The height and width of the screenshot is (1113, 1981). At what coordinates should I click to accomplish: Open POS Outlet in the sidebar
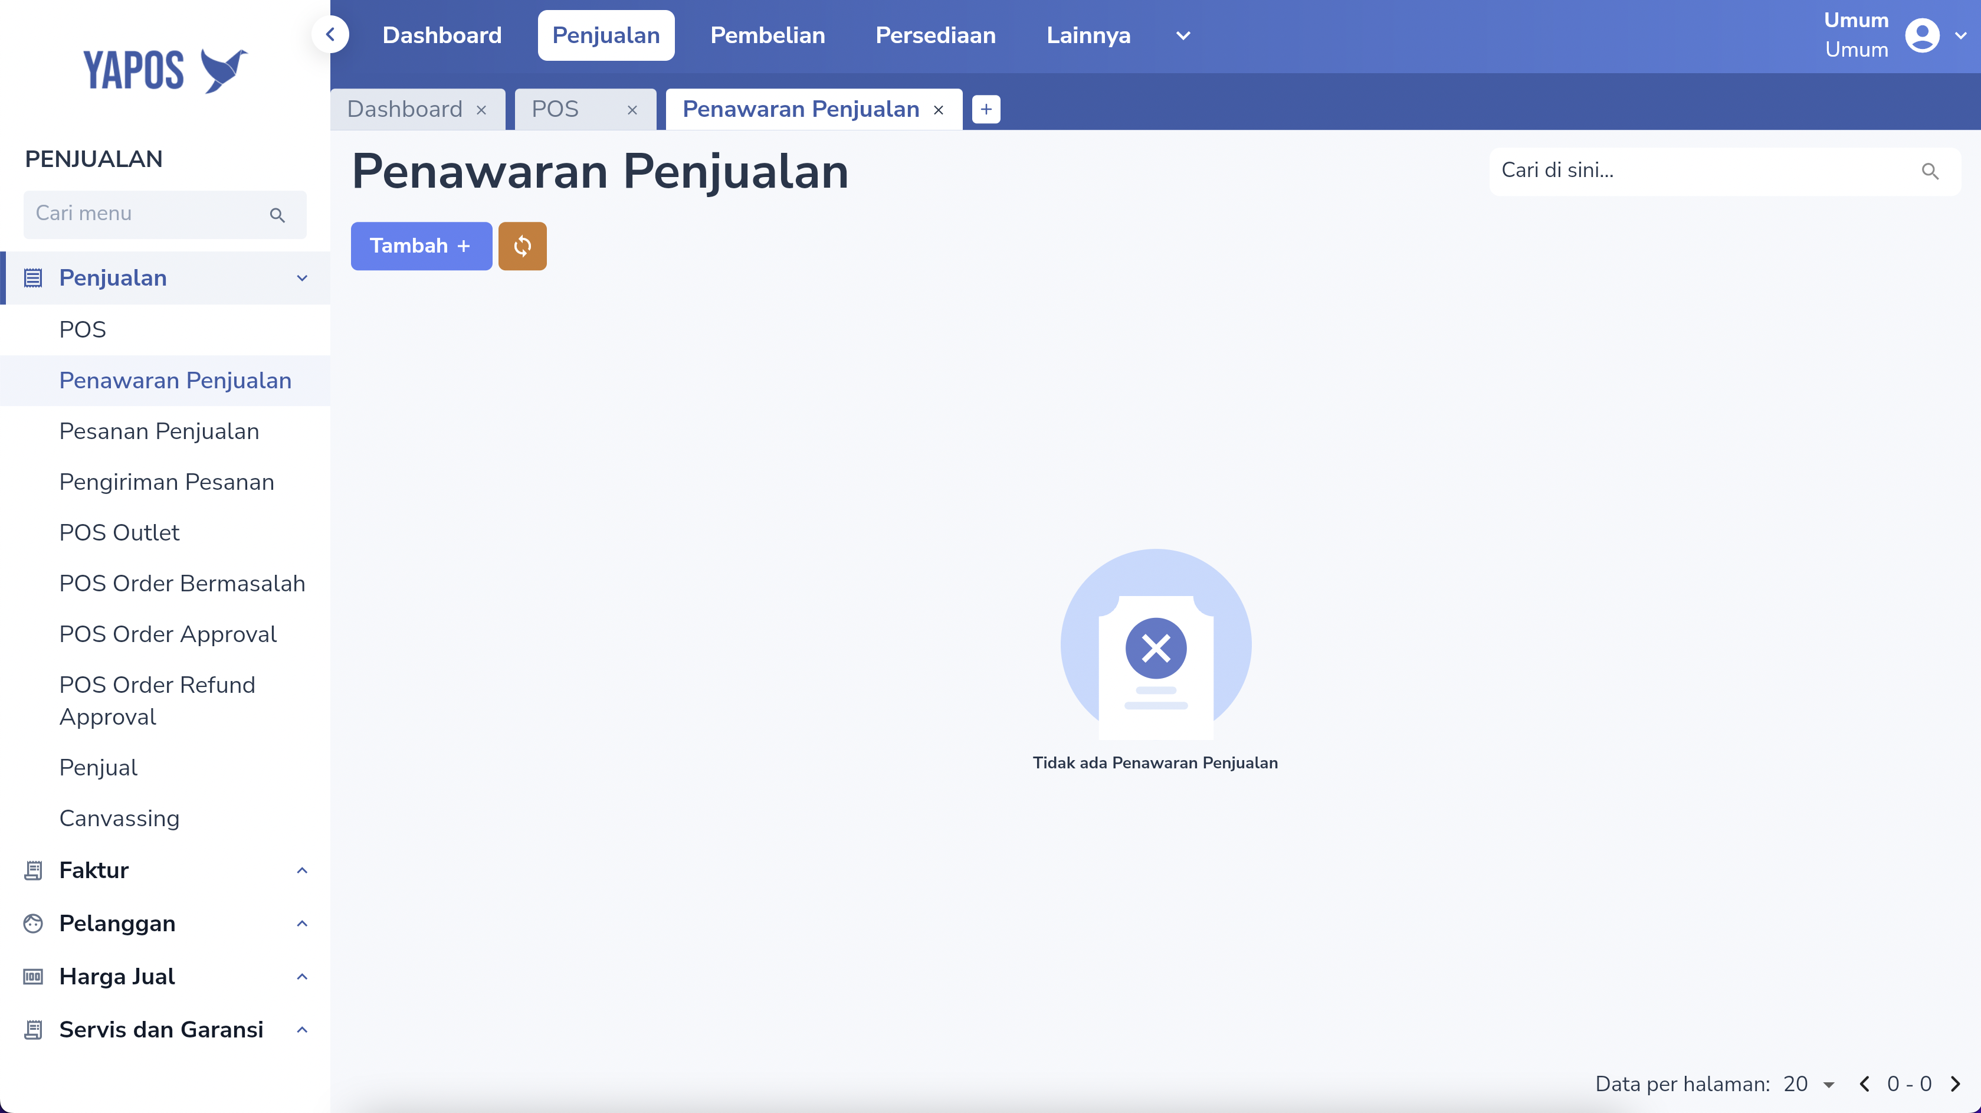(165, 532)
